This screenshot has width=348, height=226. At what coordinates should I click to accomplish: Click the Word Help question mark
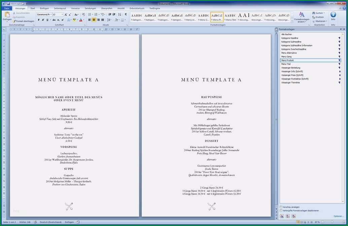pyautogui.click(x=344, y=8)
